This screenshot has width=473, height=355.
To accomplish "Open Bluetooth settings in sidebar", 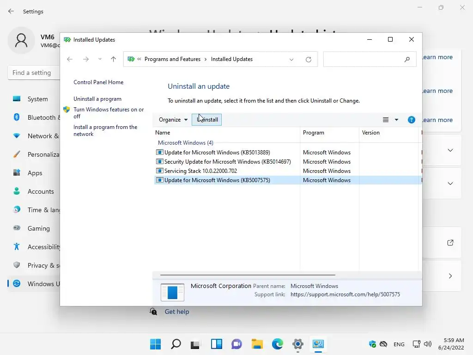I will click(34, 117).
